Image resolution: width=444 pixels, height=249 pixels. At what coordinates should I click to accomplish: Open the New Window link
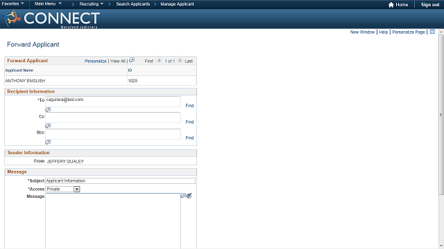pos(362,33)
